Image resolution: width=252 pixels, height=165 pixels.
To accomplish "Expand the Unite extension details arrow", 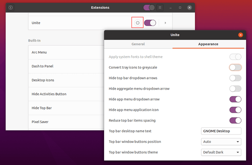I will point(165,23).
